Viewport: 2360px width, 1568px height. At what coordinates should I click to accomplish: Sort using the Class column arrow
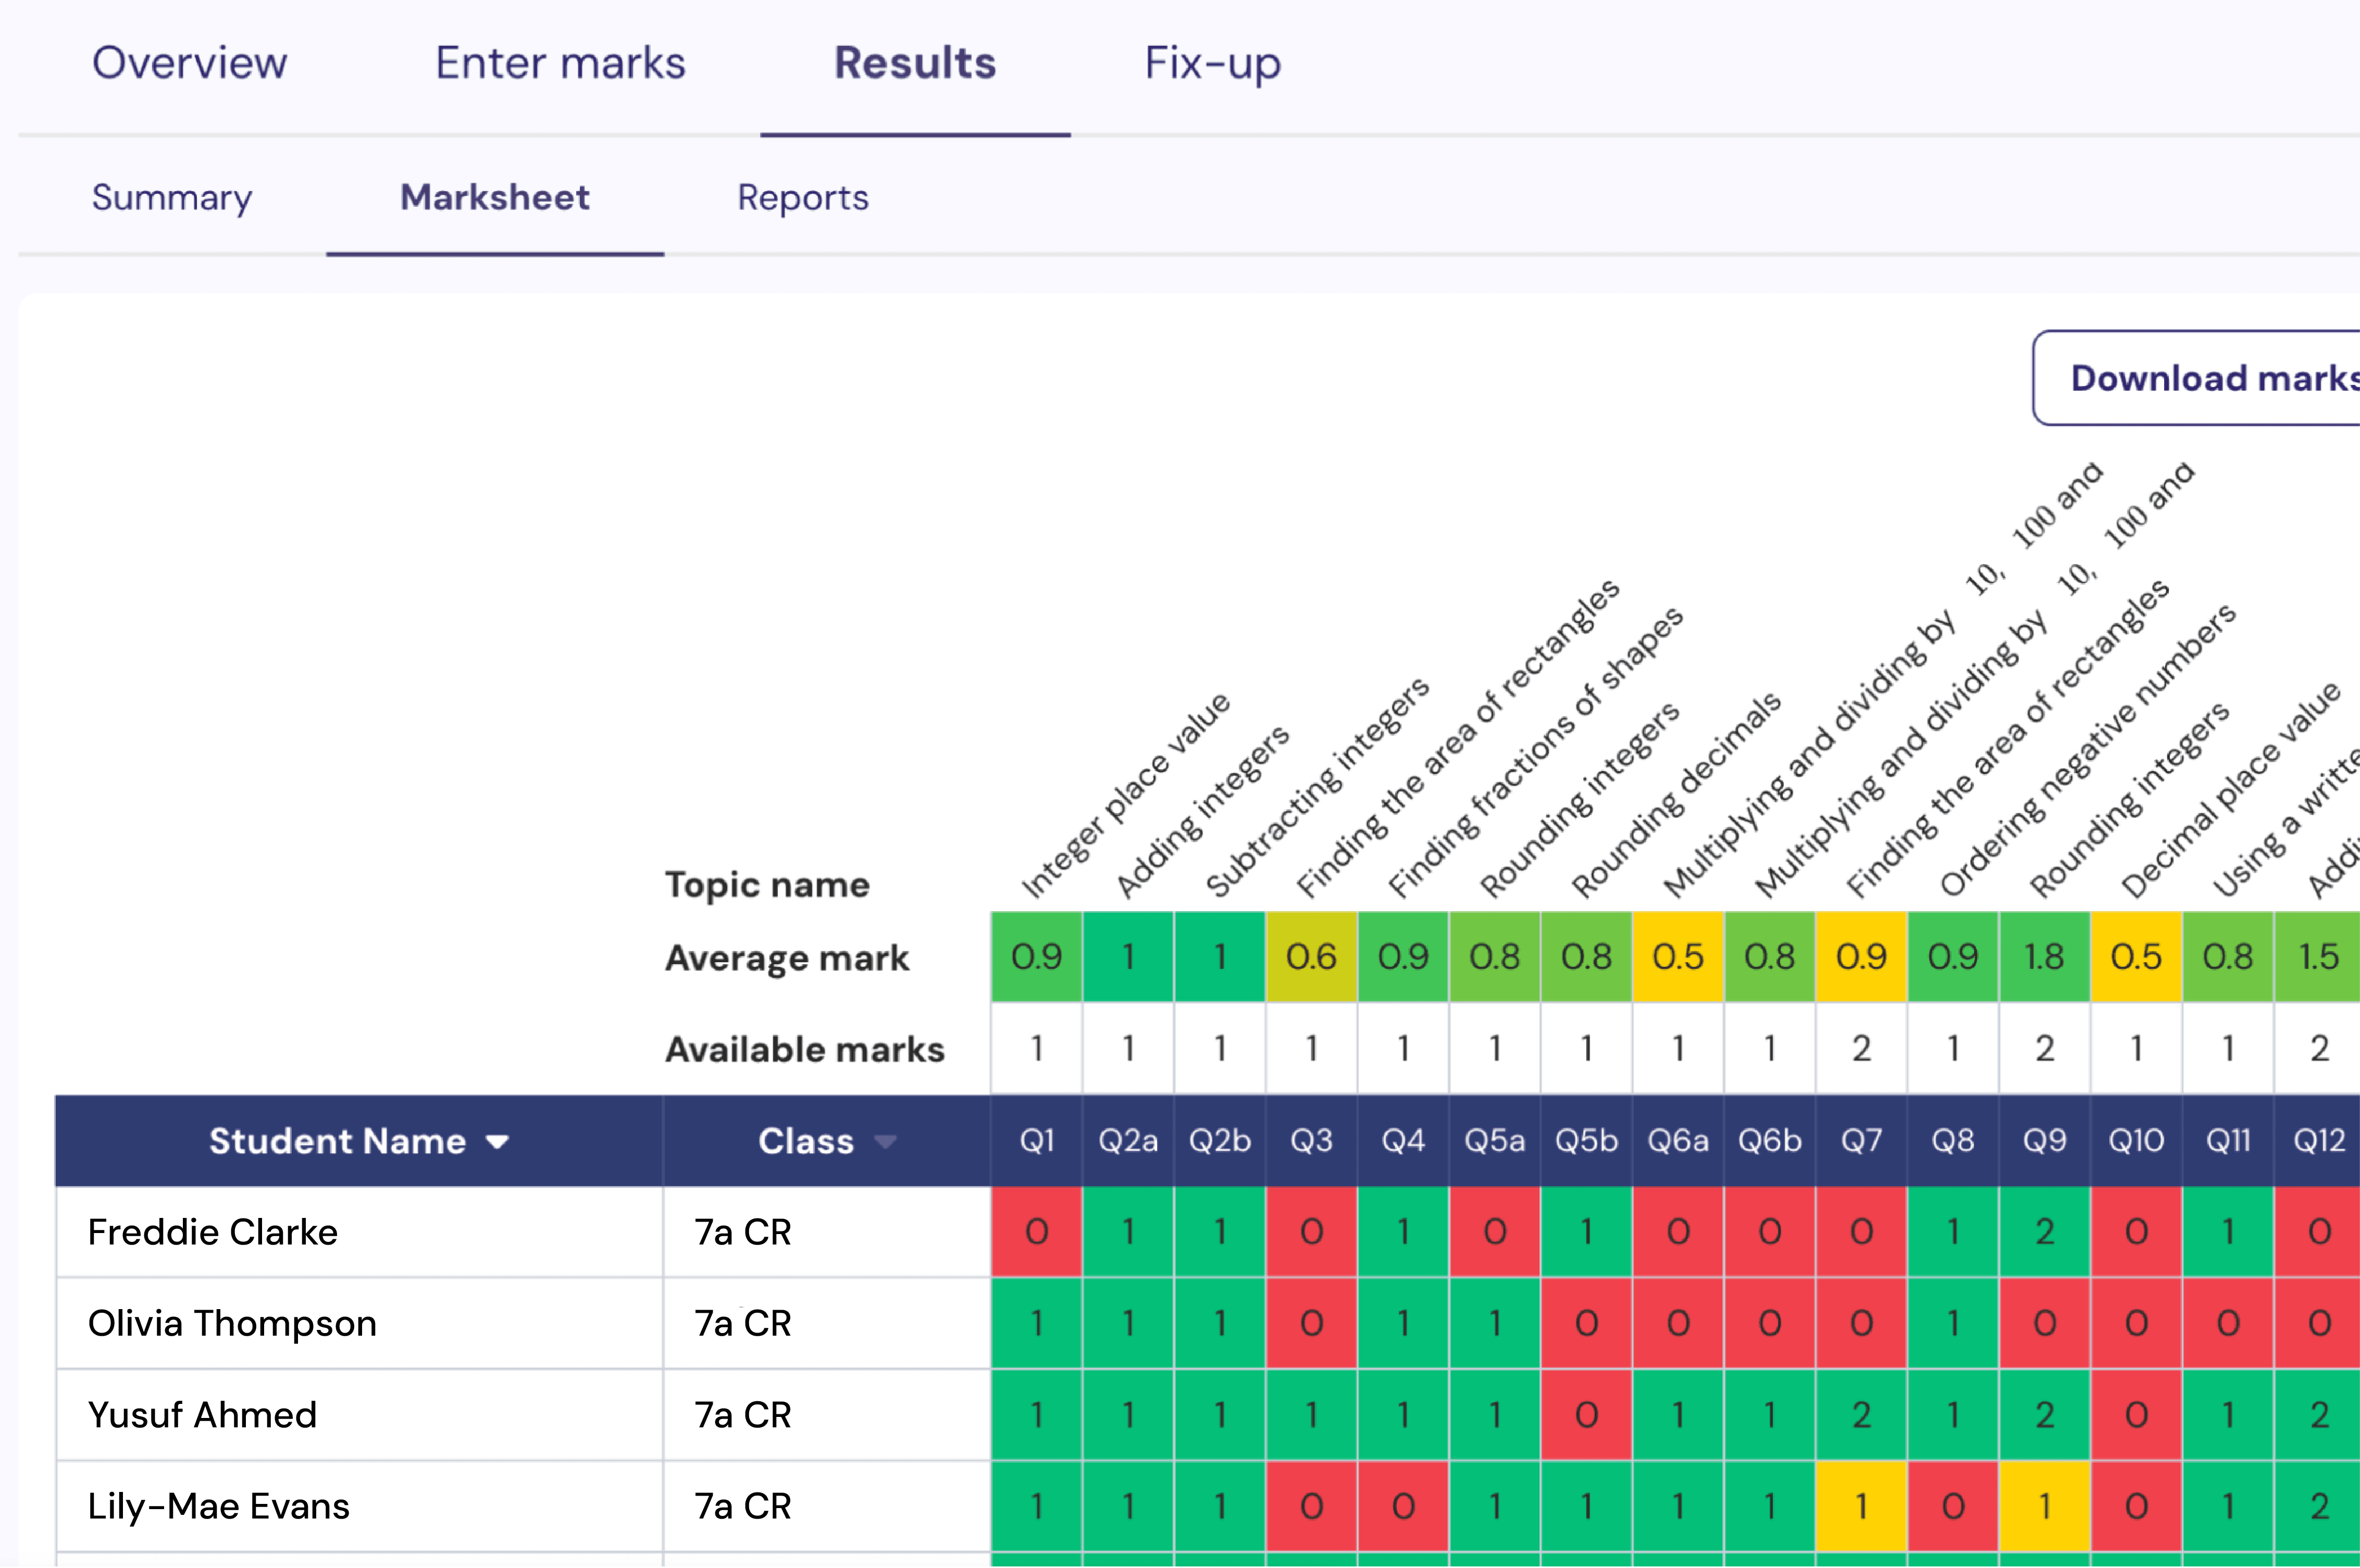885,1142
